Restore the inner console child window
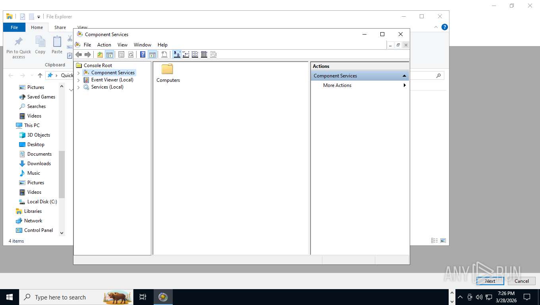The width and height of the screenshot is (540, 305). (x=398, y=45)
